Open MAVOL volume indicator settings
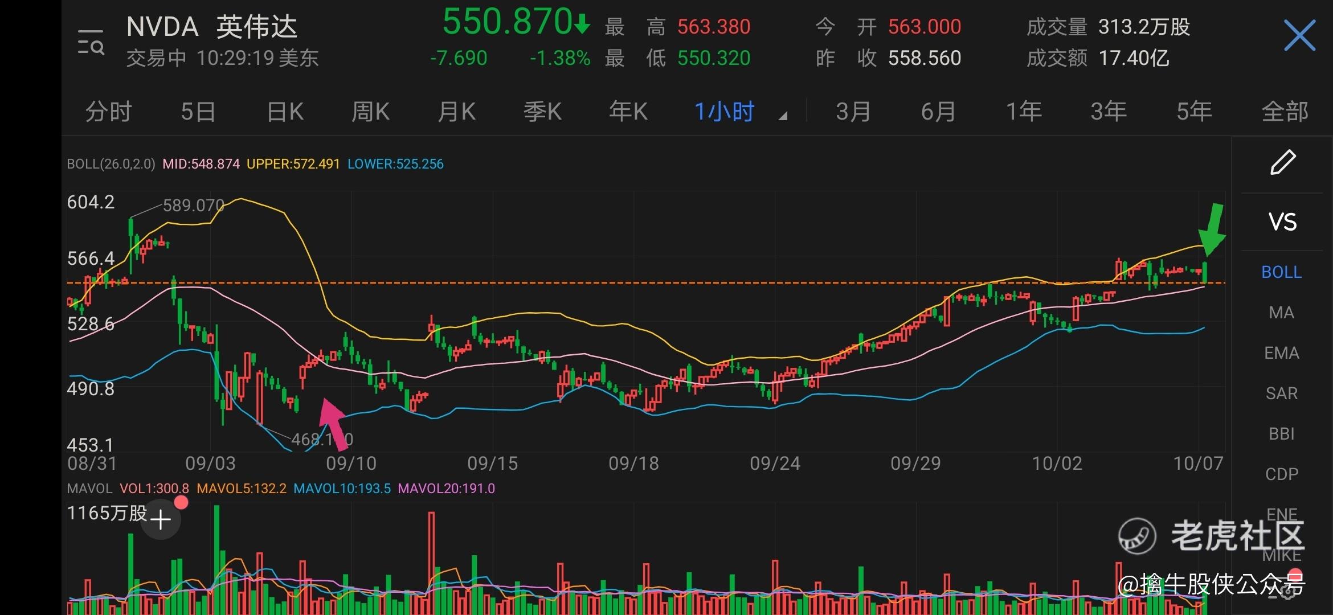 click(x=89, y=489)
